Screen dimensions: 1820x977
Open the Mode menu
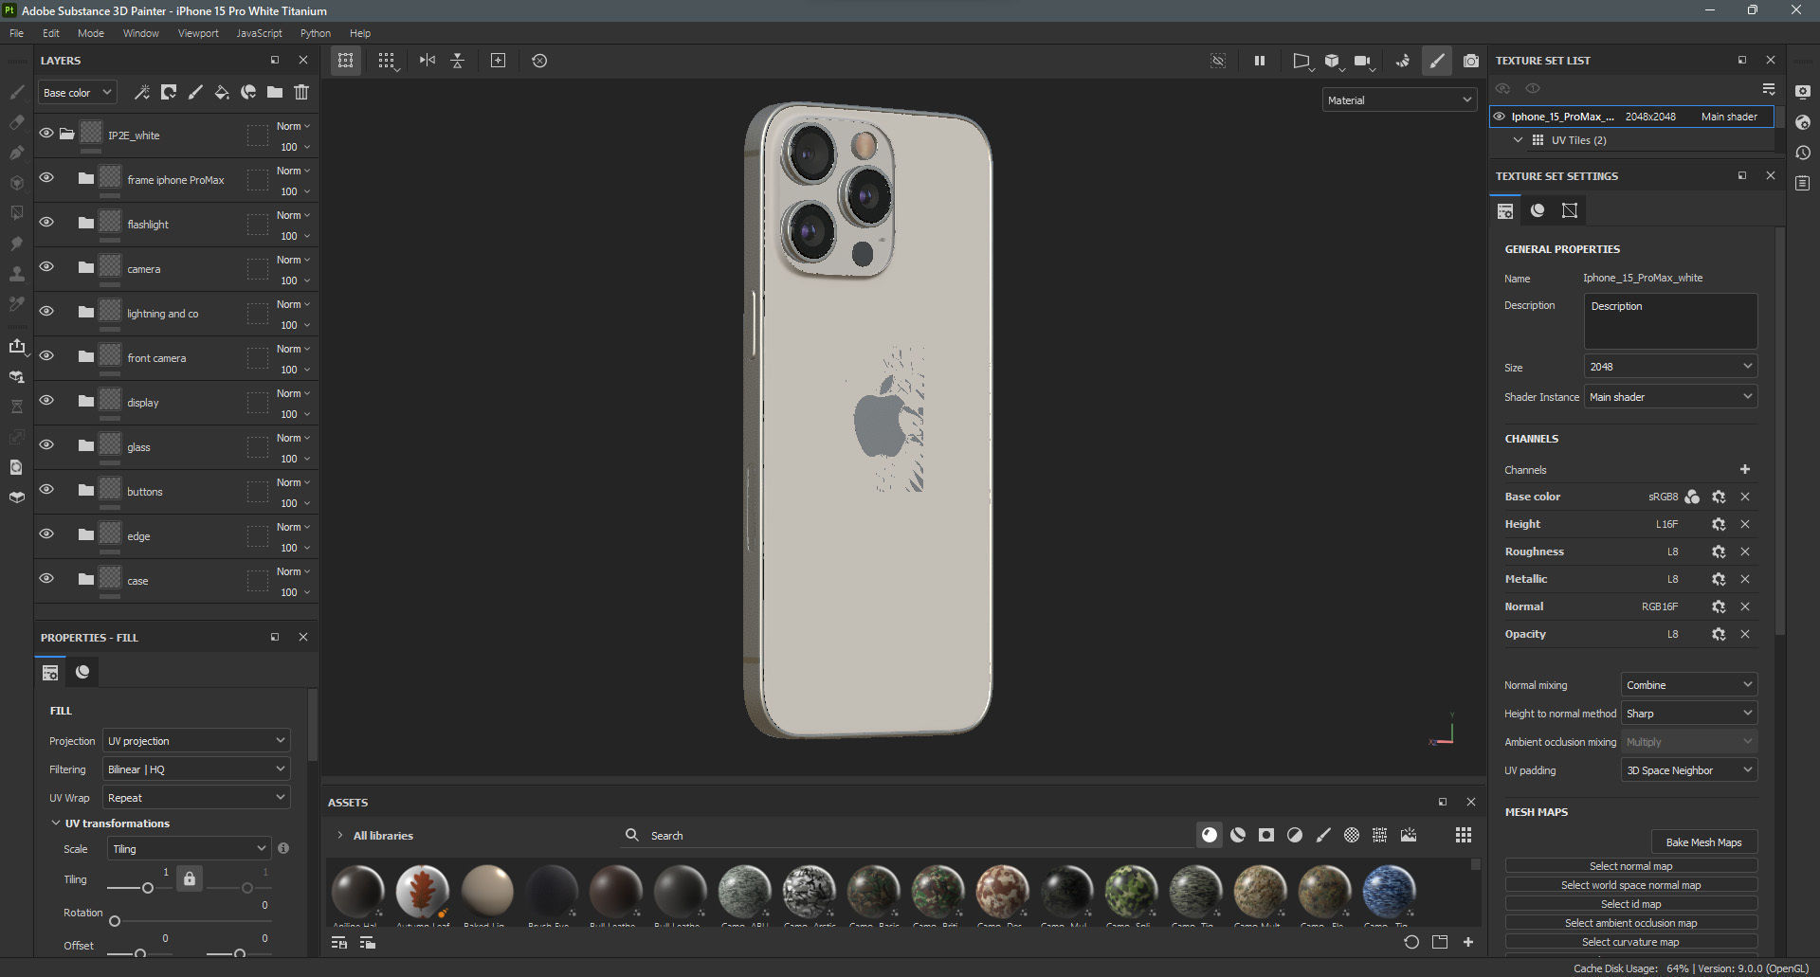[x=91, y=33]
